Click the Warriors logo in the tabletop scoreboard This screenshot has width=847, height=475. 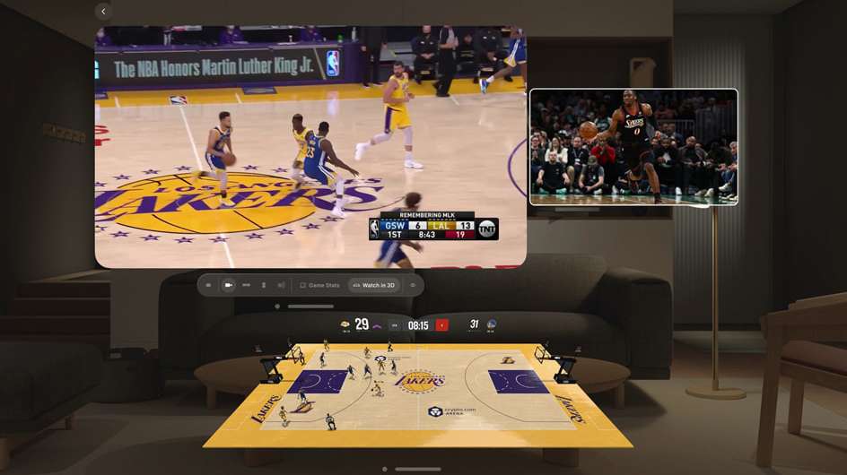(x=492, y=324)
